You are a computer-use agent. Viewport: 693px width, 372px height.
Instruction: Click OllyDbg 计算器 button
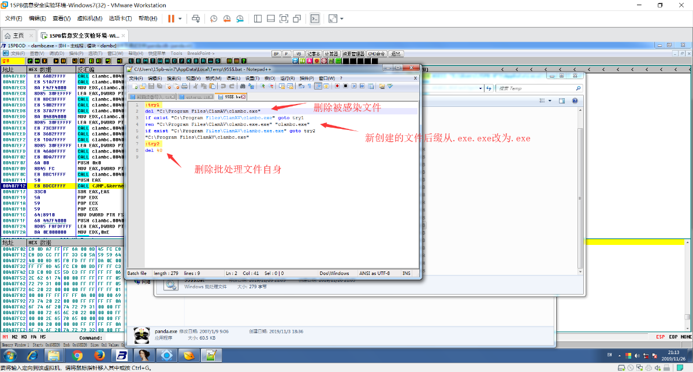click(x=331, y=53)
